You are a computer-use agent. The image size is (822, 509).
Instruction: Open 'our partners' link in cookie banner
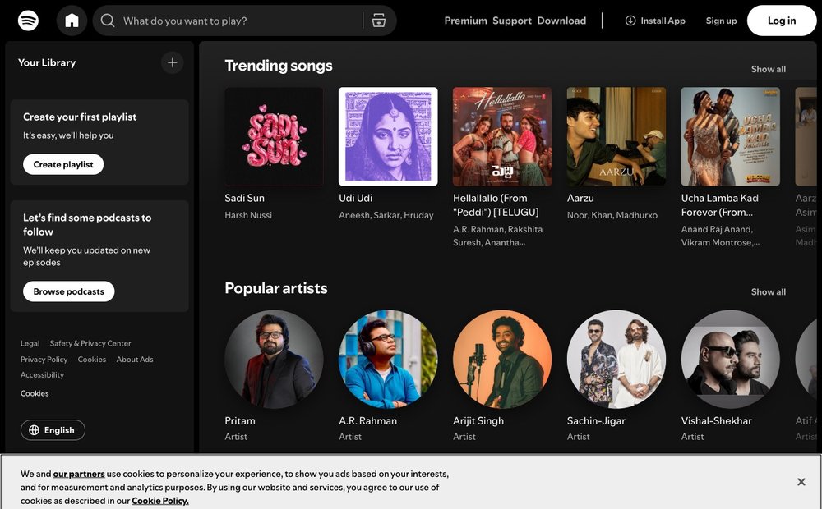(79, 474)
